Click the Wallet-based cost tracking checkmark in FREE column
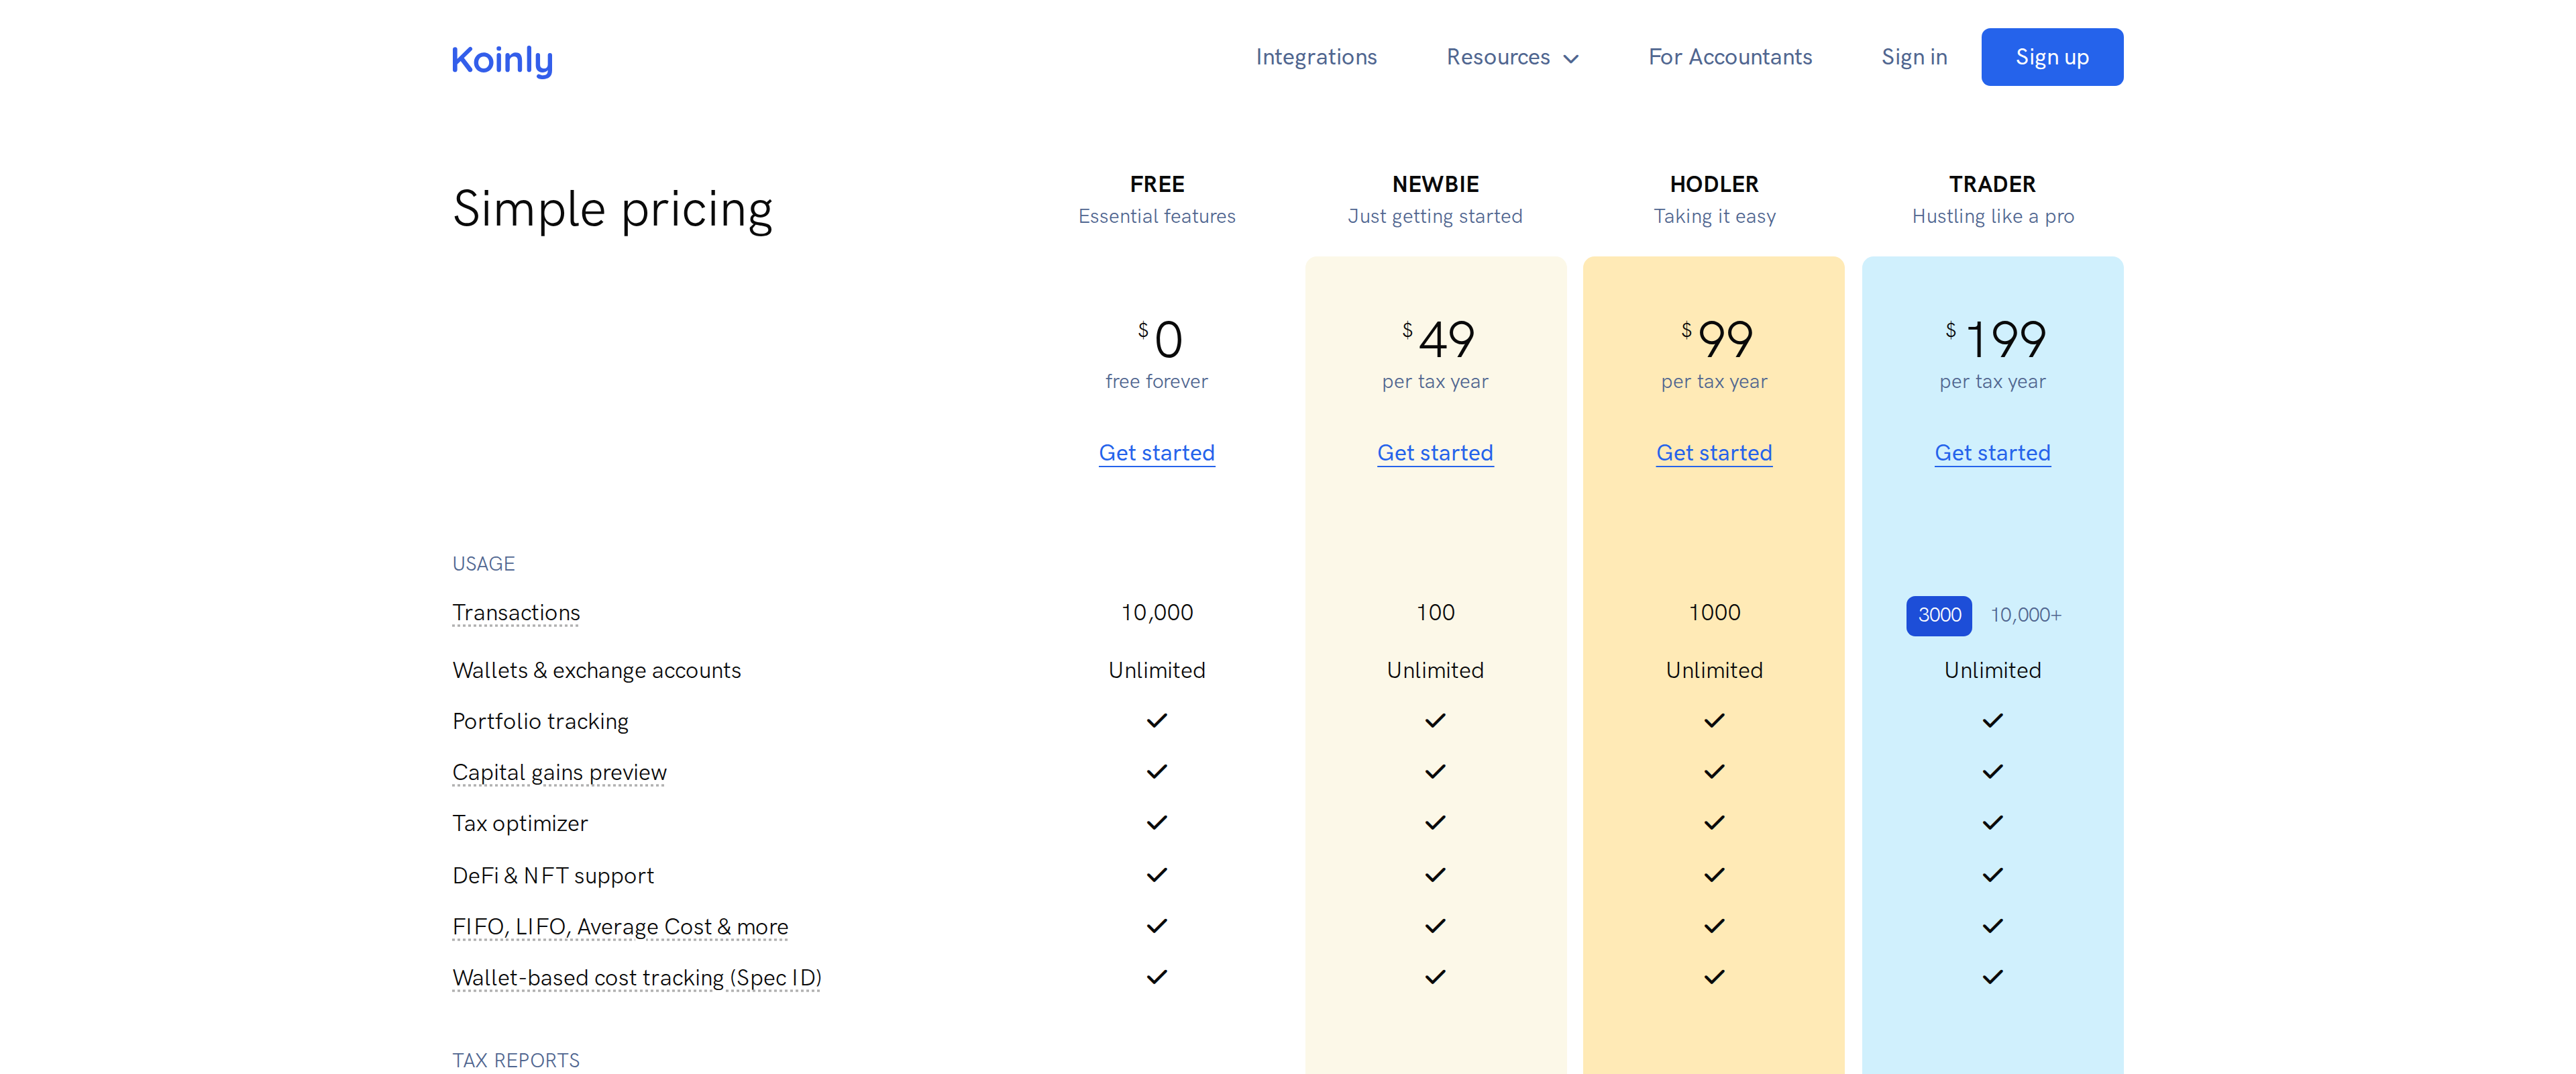2576x1074 pixels. point(1157,977)
